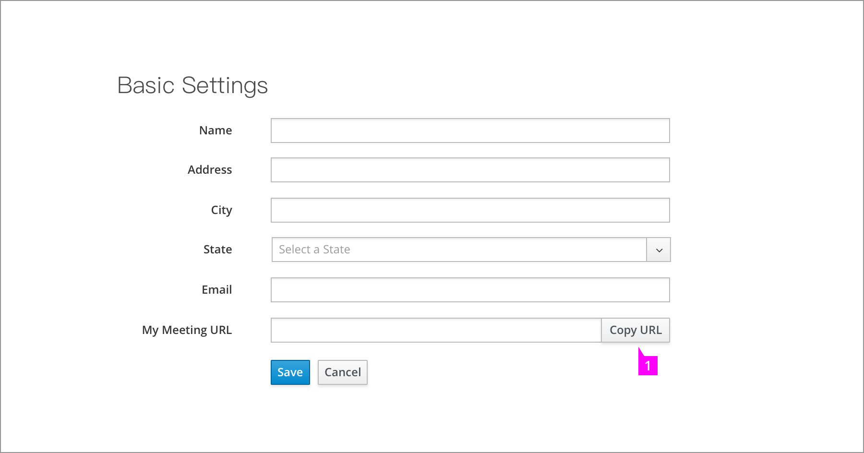
Task: Click the Copy URL button
Action: [x=636, y=330]
